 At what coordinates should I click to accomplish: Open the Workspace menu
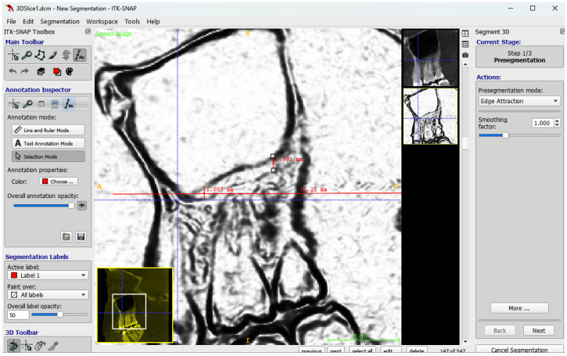point(102,22)
